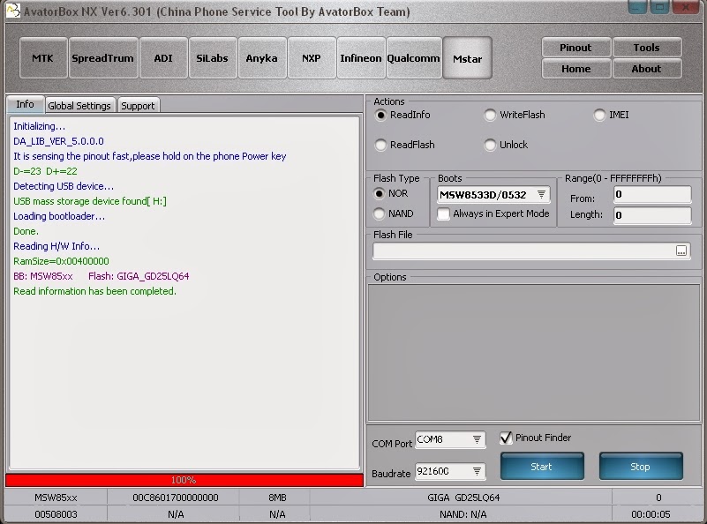Screen dimensions: 707x524
Task: Switch to the Info tab
Action: pos(26,104)
